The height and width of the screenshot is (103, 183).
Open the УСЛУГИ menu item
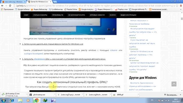(113, 15)
